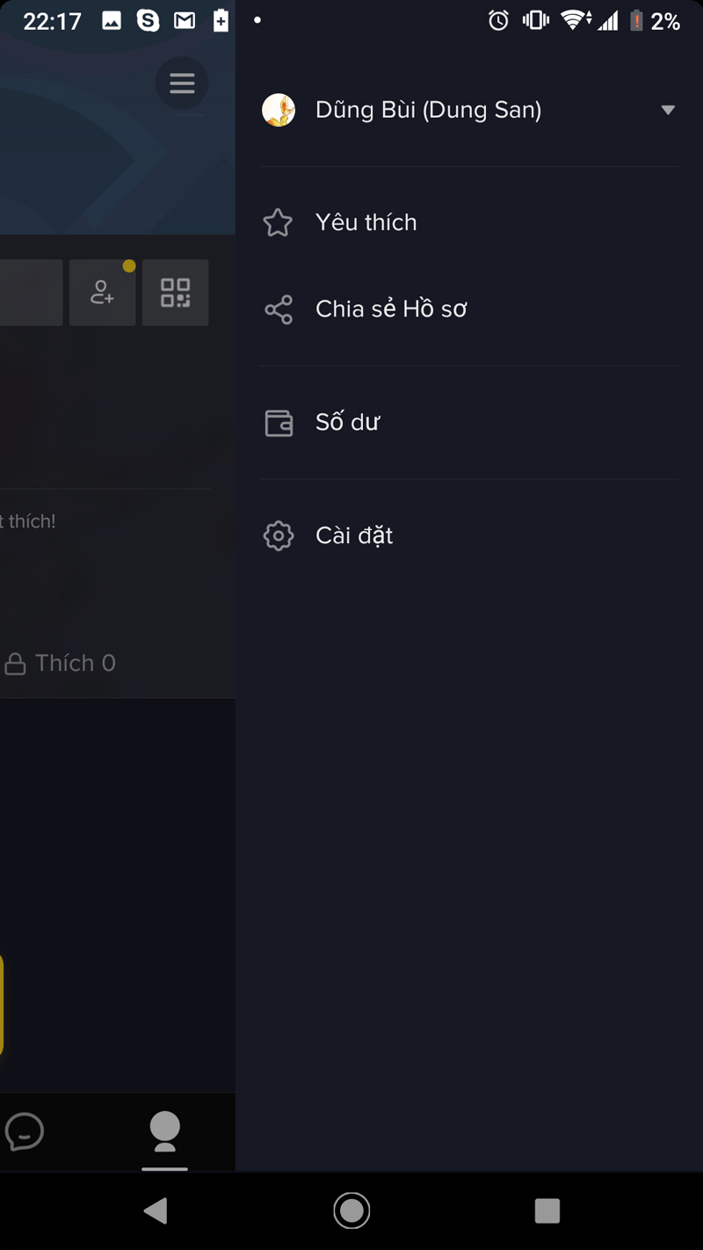Click the gear icon beside Cài đặt
Image resolution: width=703 pixels, height=1250 pixels.
279,535
